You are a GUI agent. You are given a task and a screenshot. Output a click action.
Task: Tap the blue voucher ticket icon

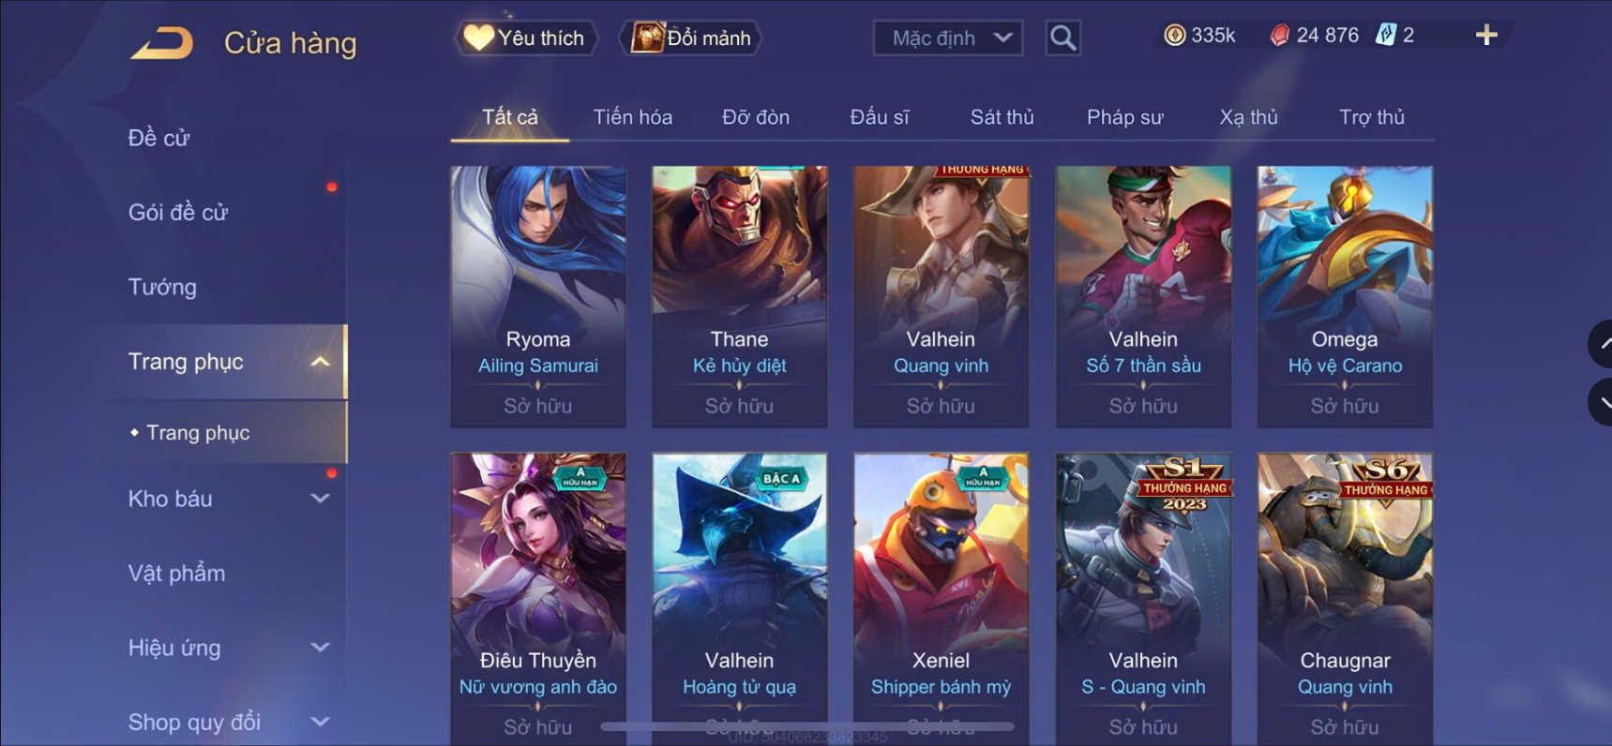click(x=1385, y=36)
